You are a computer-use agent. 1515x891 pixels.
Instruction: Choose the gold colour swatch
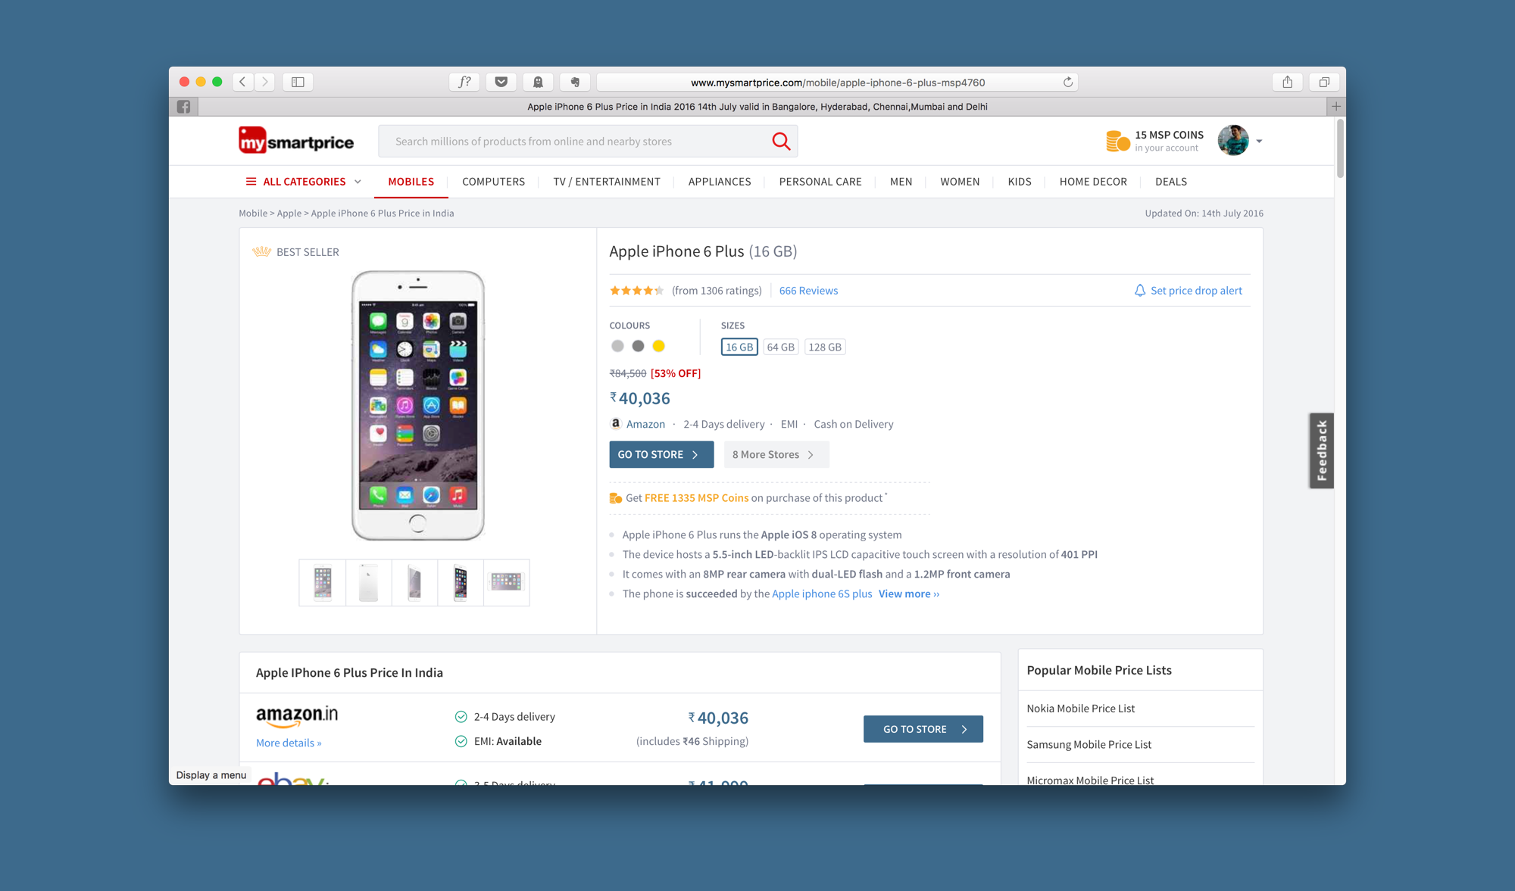pyautogui.click(x=658, y=346)
